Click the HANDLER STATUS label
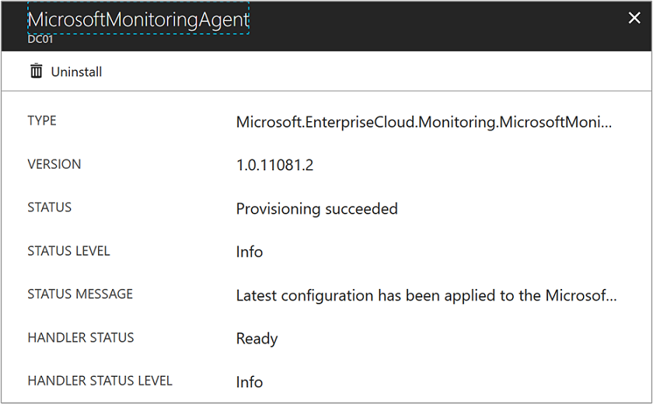Screen dimensions: 653x404 click(81, 337)
